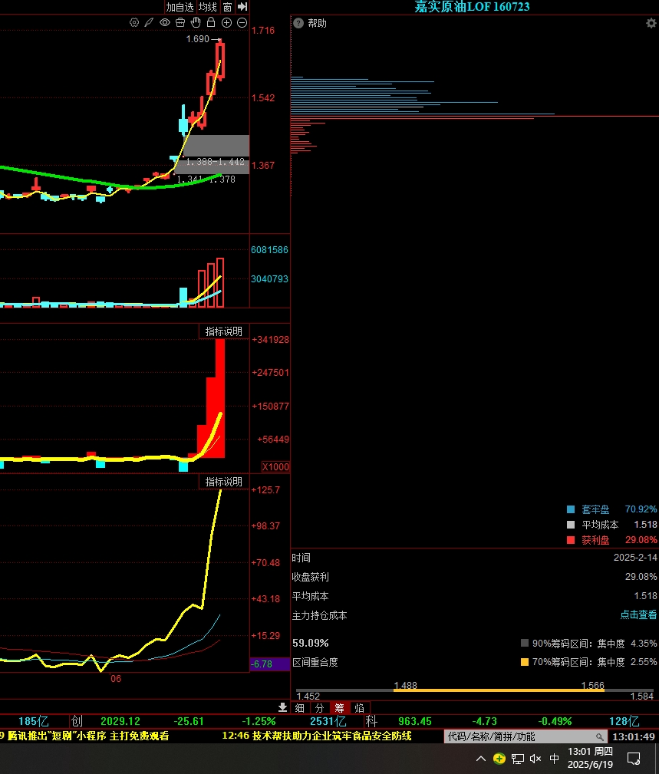Viewport: 659px width, 774px height.
Task: Click the 加自选 button
Action: tap(180, 7)
